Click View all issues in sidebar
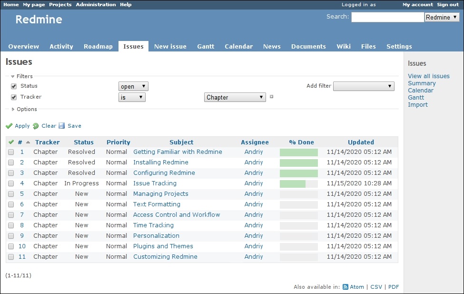The height and width of the screenshot is (294, 464). (428, 76)
